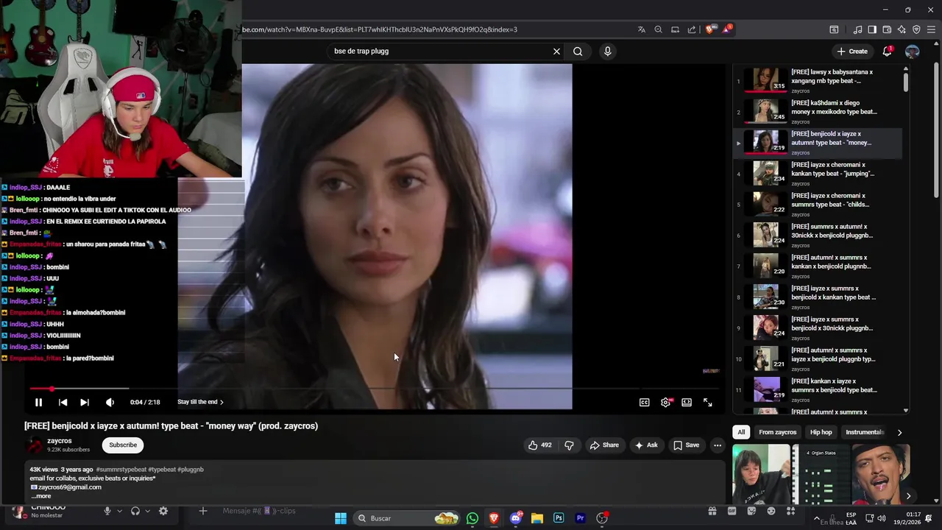Open the Brave hamburger main menu
Screen dimensions: 942x530
[x=931, y=29]
